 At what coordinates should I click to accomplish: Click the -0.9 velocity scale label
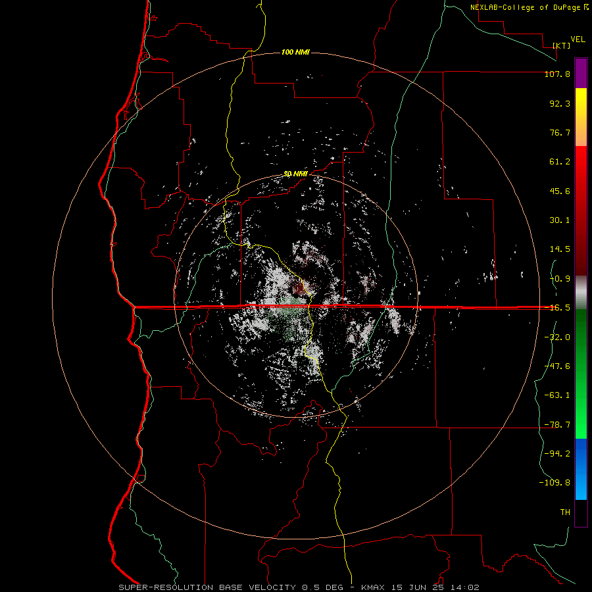tap(560, 279)
